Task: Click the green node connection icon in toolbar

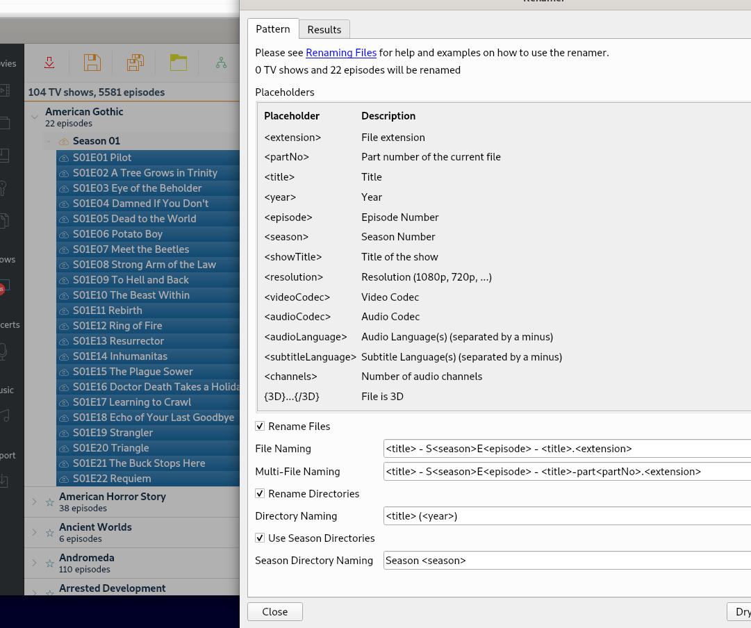Action: (x=221, y=62)
